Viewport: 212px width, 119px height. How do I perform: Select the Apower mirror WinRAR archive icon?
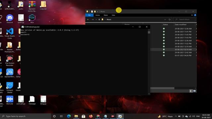click(32, 7)
